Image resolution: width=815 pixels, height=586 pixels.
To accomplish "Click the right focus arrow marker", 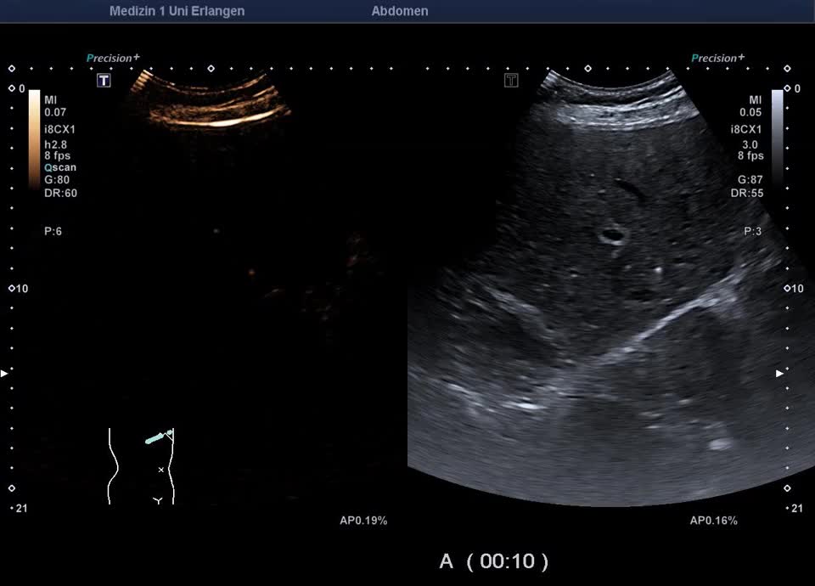I will pos(779,373).
